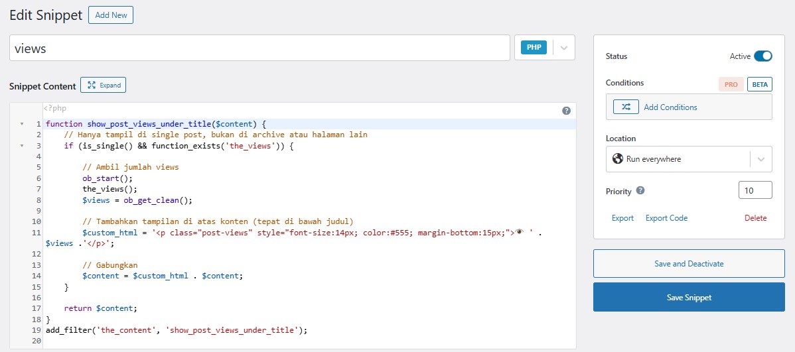Open the code type dropdown arrow

pos(564,48)
